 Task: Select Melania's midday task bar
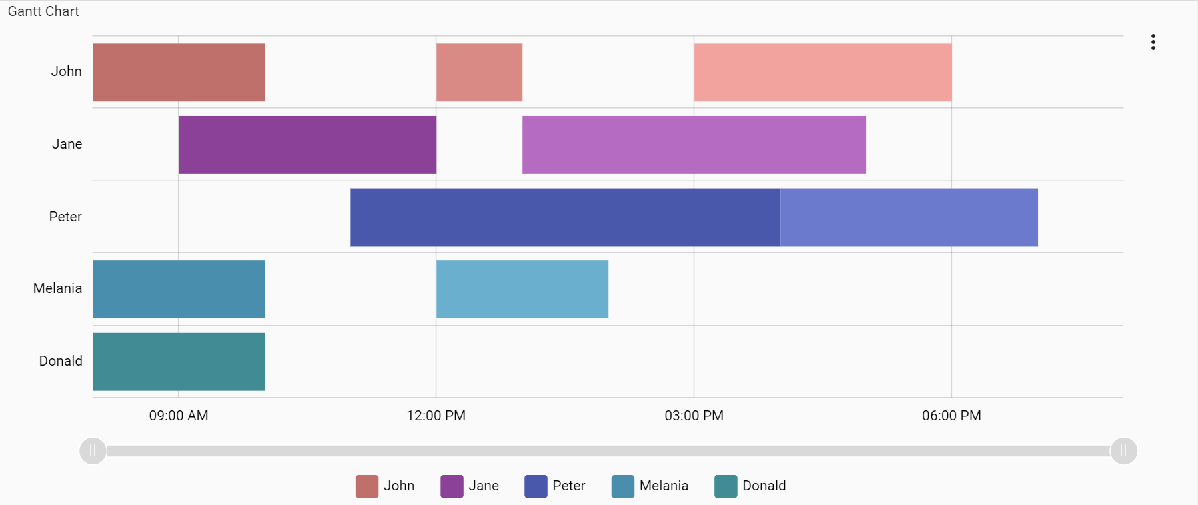[x=522, y=289]
